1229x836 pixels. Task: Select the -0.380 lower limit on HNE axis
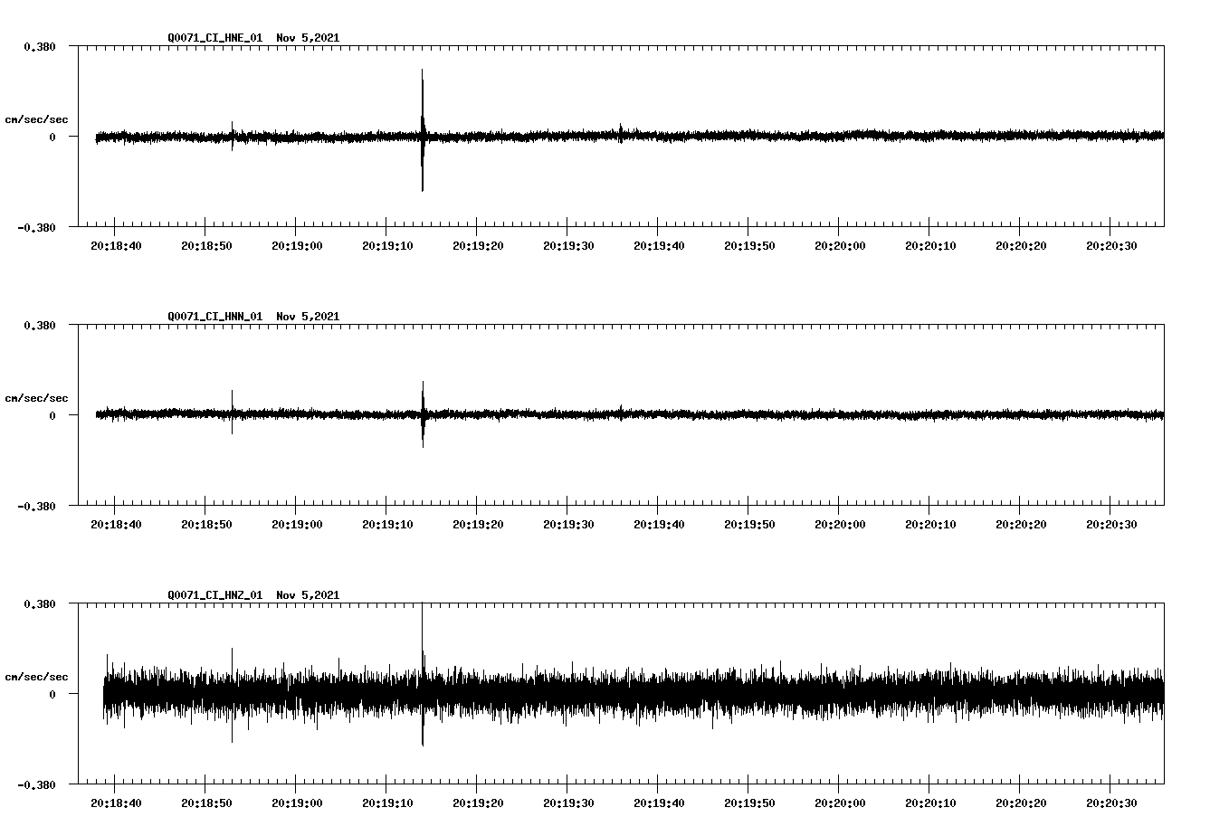37,227
